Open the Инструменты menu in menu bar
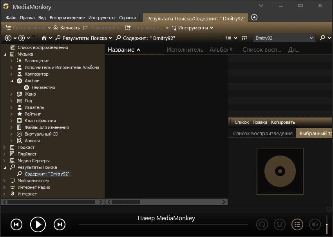Screen dimensions: 333x237 coord(102,18)
